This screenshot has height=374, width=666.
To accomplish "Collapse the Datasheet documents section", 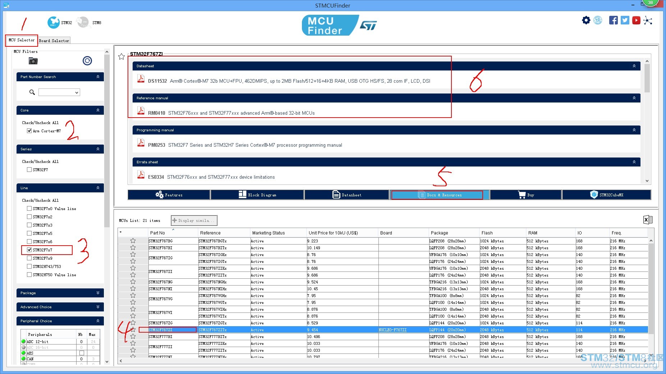I will pos(634,66).
